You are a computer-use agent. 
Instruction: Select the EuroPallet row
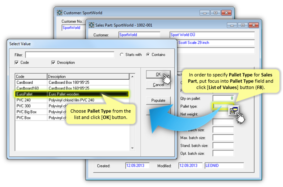tap(72, 94)
